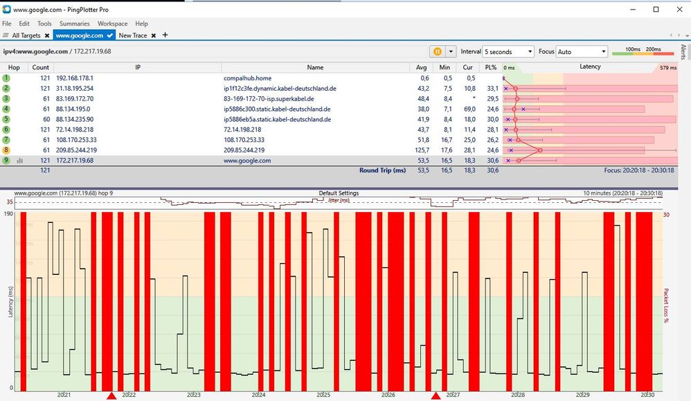Click the orange status icon for hop 8
Viewport: 691px width, 401px height.
[7, 150]
